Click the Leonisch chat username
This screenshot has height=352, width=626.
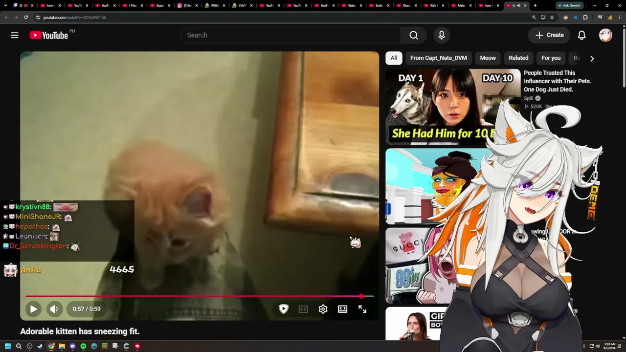[31, 236]
